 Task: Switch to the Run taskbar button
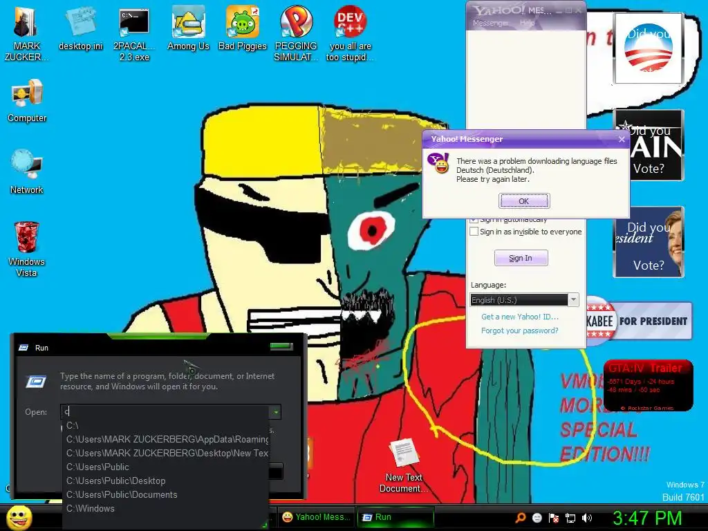click(x=396, y=517)
